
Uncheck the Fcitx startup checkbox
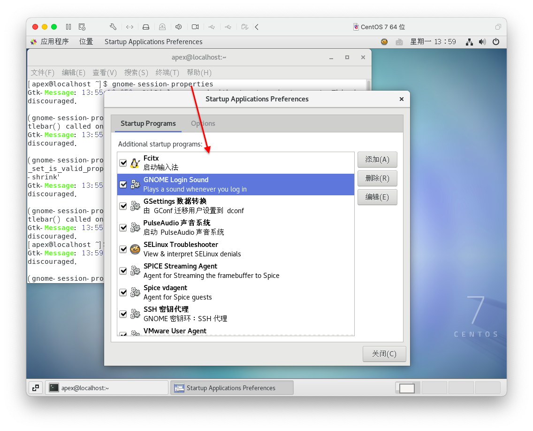(x=123, y=163)
